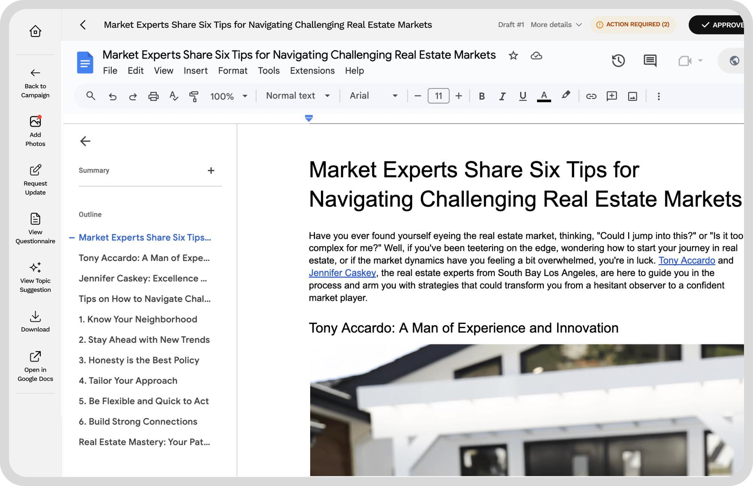753x486 pixels.
Task: Open version history clock icon
Action: (618, 61)
